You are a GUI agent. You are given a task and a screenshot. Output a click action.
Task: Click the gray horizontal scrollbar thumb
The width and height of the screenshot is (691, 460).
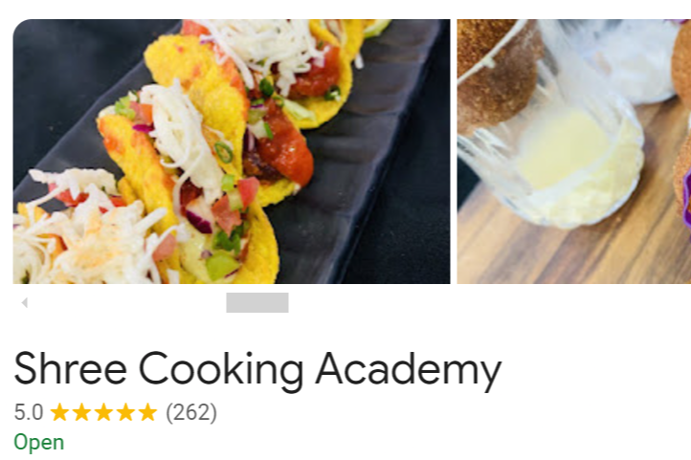coord(257,302)
